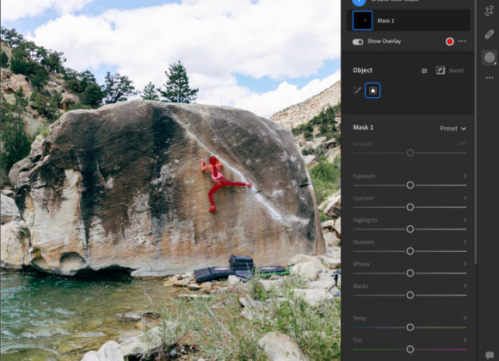Screen dimensions: 499x361
Task: Click the Temp slider handle
Action: (x=410, y=327)
